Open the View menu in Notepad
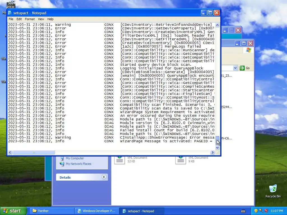Viewport: 287px width, 215px height. (41, 19)
